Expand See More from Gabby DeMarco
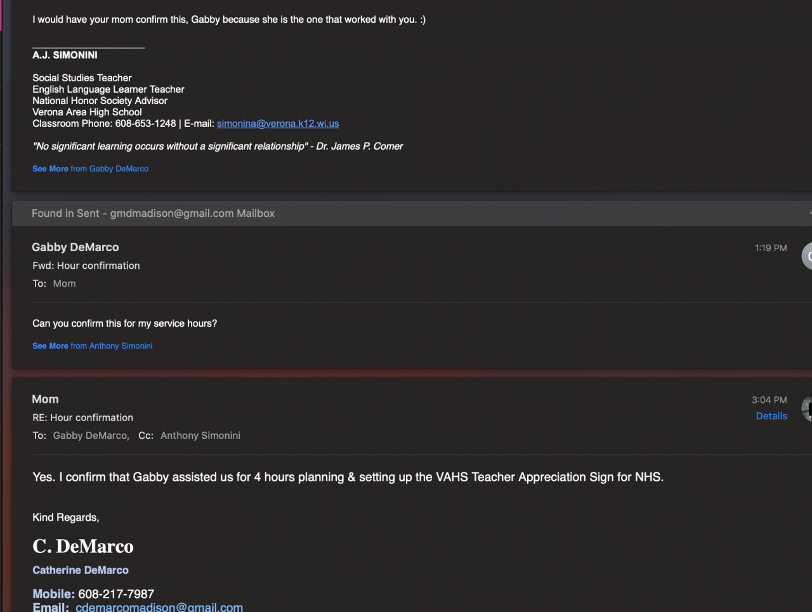Screen dimensions: 812x612 [x=90, y=169]
